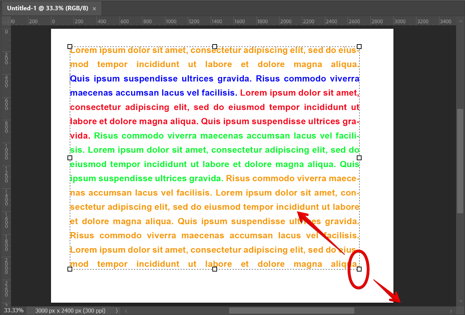Click the top-left text box handle
465x315 pixels.
[70, 47]
